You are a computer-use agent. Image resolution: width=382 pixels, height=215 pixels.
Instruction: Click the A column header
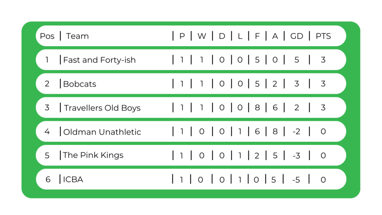[275, 36]
